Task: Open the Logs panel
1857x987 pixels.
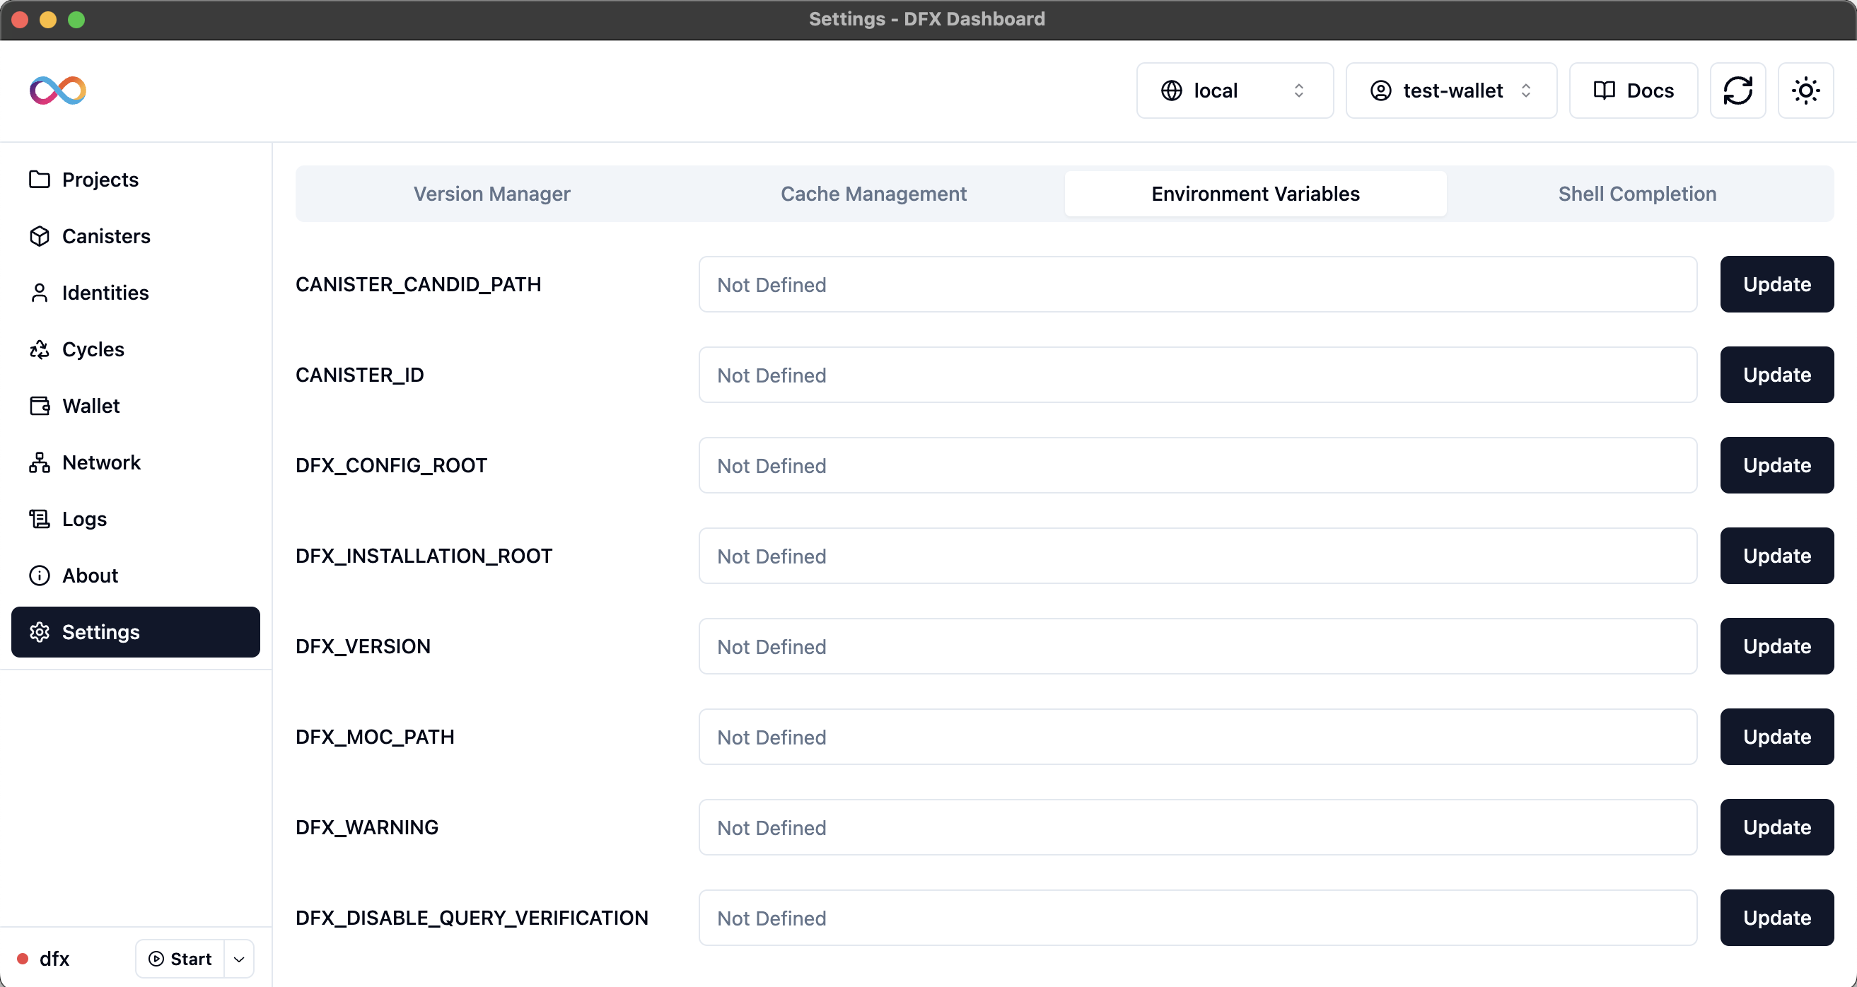Action: click(x=83, y=518)
